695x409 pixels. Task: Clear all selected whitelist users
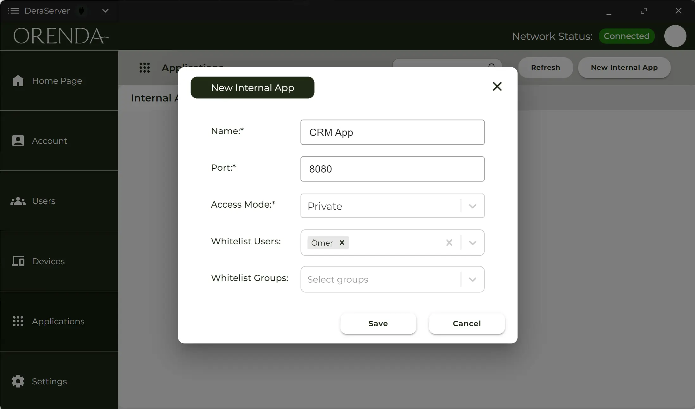tap(449, 243)
